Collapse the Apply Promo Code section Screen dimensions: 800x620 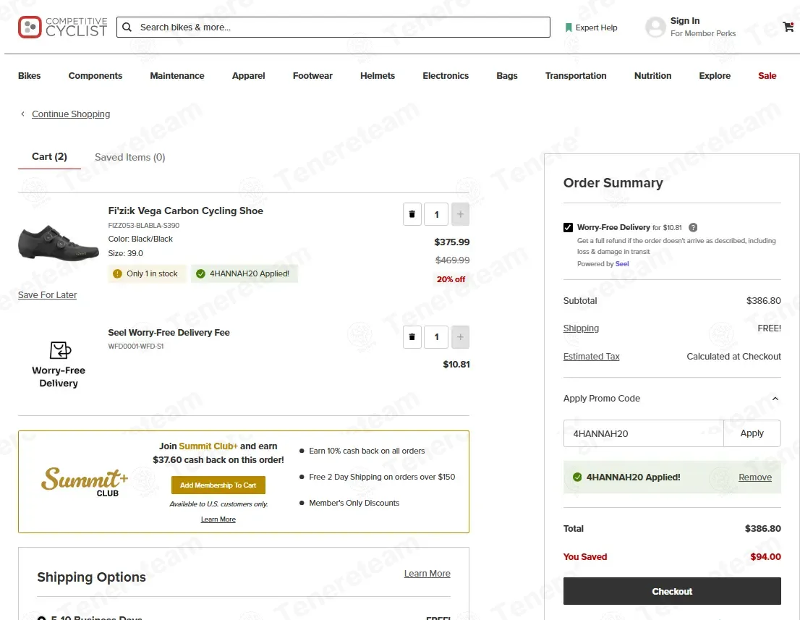point(775,399)
